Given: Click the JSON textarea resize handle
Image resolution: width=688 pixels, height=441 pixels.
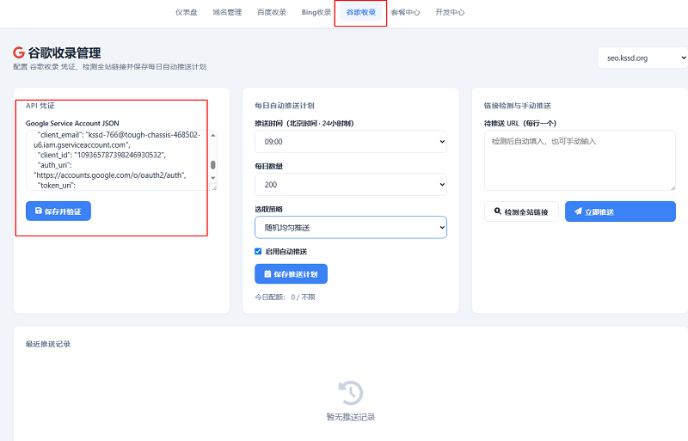Looking at the screenshot, I should [x=213, y=187].
